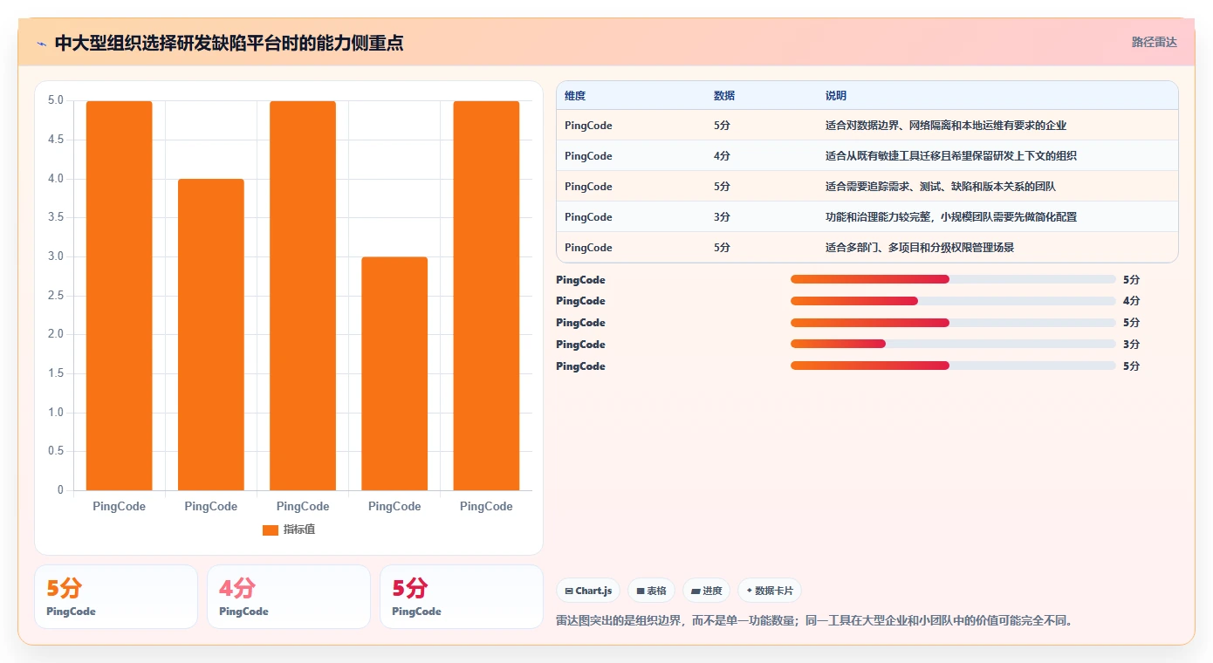Toggle the 指标值 legend label

pos(299,530)
